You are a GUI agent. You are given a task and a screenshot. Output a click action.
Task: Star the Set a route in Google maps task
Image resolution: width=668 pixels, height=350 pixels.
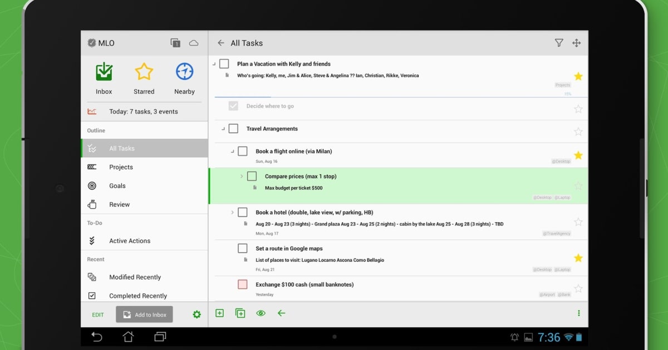pos(578,257)
